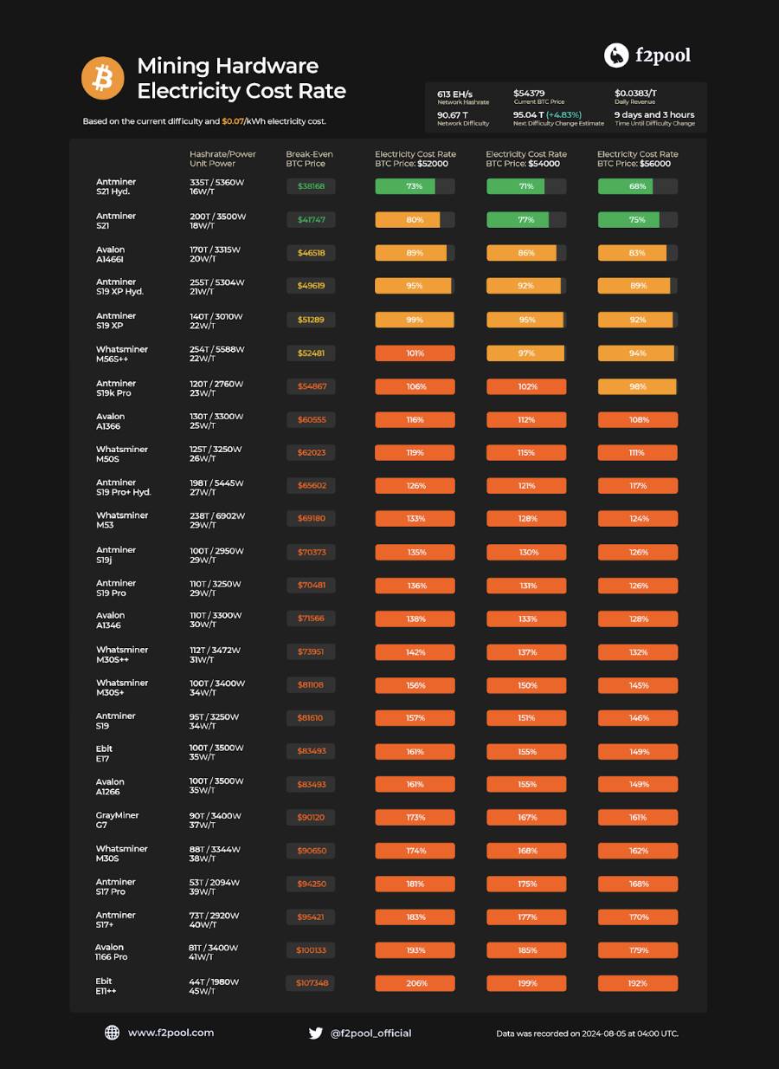Select the $69180 break-even price badge
The width and height of the screenshot is (779, 1069).
[x=311, y=518]
